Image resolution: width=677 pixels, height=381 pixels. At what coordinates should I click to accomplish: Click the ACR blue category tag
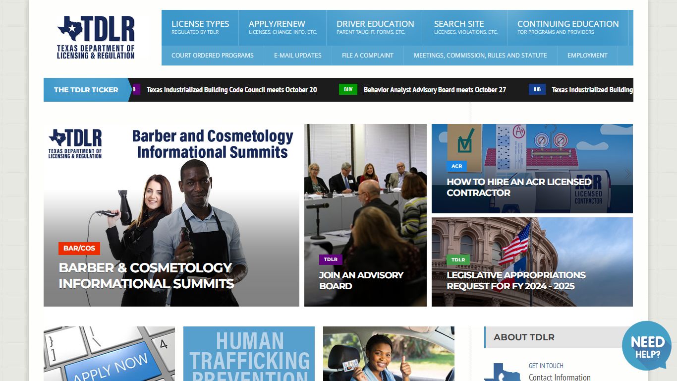(x=457, y=166)
